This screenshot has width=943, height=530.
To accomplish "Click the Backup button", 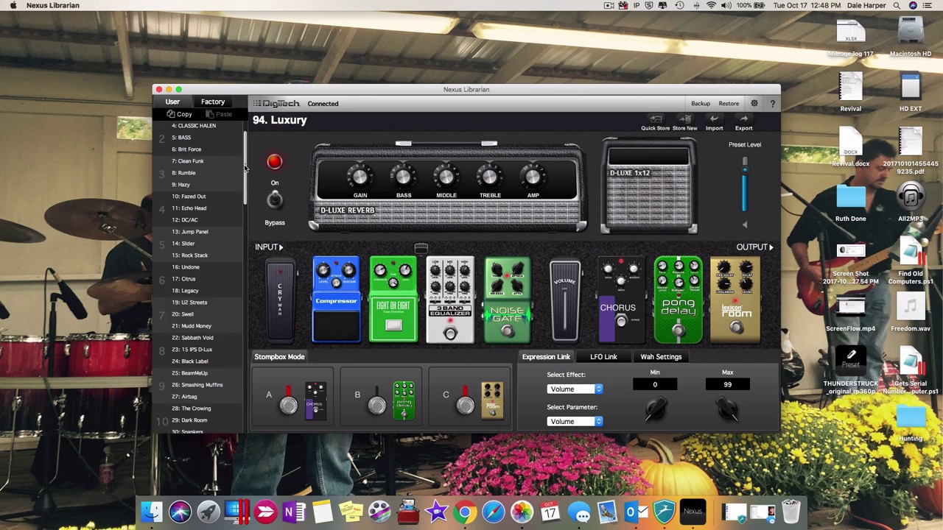I will (x=701, y=104).
